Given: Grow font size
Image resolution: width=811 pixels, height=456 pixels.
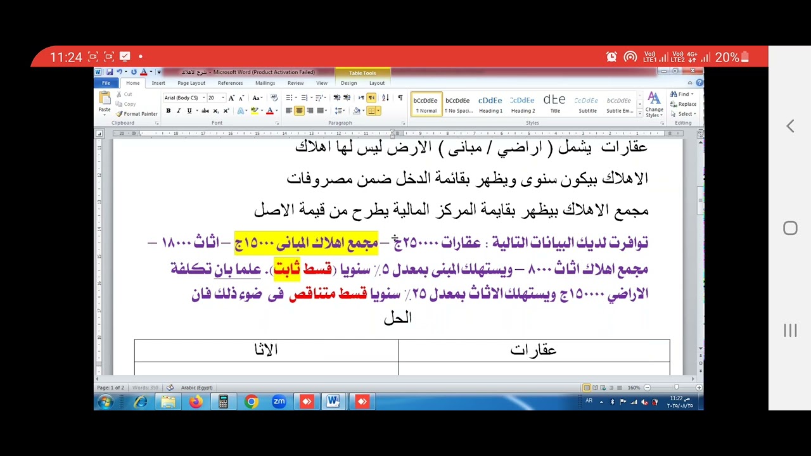Looking at the screenshot, I should [231, 98].
